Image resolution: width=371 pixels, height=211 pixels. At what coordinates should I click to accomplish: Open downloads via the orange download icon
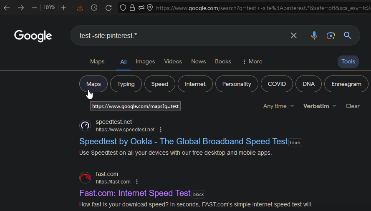[x=80, y=8]
